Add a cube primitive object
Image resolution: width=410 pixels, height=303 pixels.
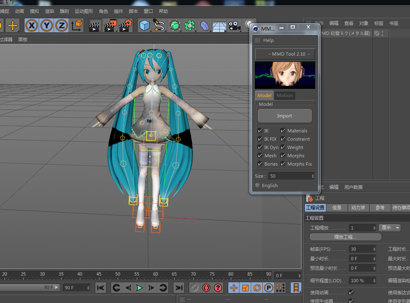pyautogui.click(x=144, y=26)
